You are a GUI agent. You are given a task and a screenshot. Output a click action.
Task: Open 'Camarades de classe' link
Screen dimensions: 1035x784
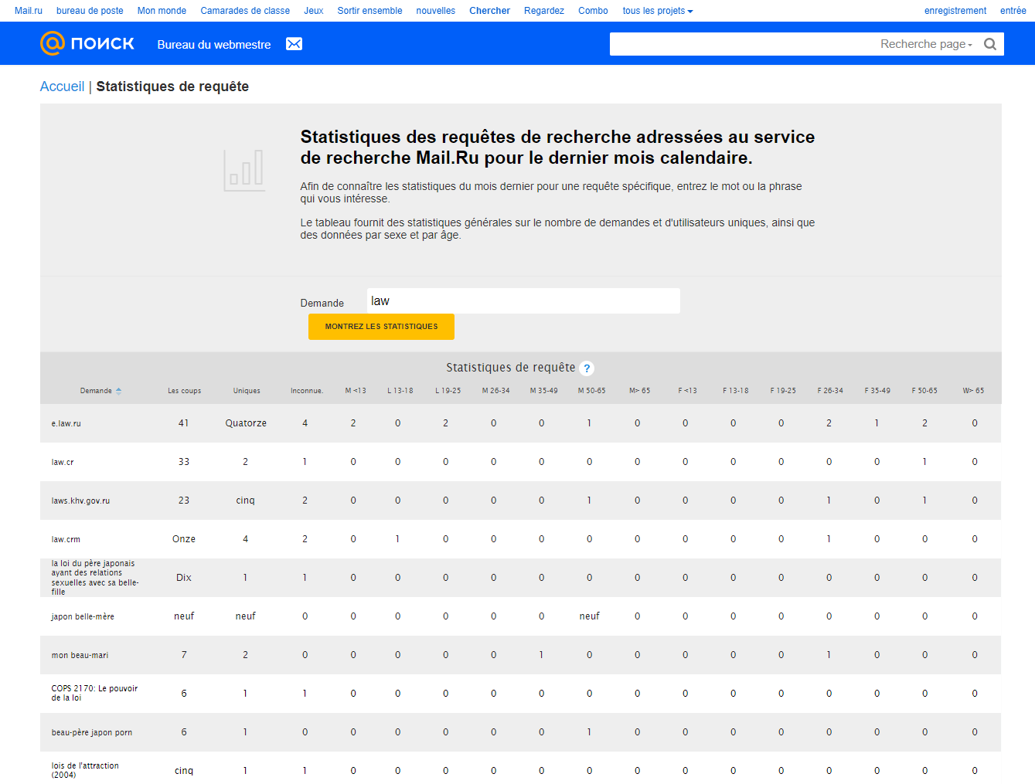click(245, 11)
